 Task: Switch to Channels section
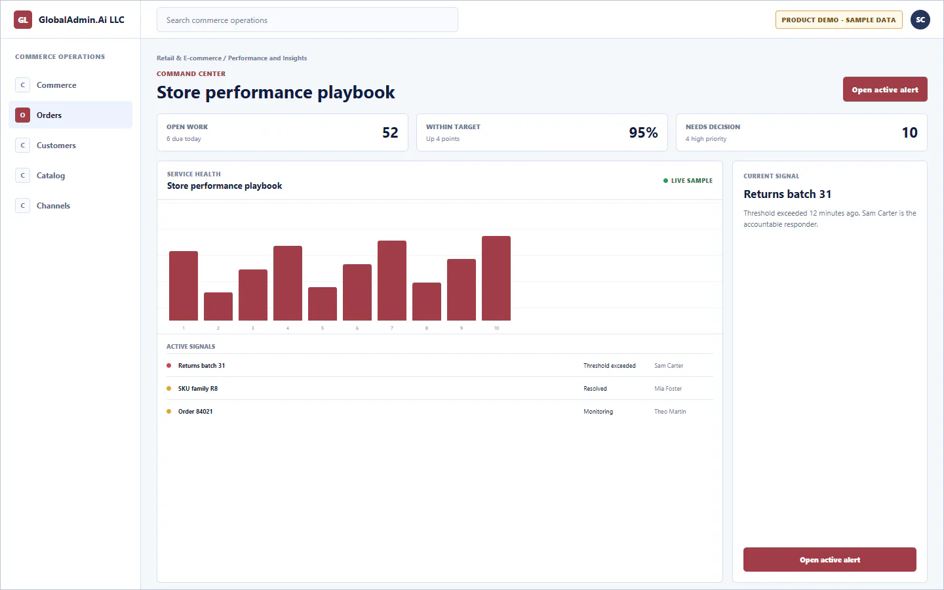70,206
